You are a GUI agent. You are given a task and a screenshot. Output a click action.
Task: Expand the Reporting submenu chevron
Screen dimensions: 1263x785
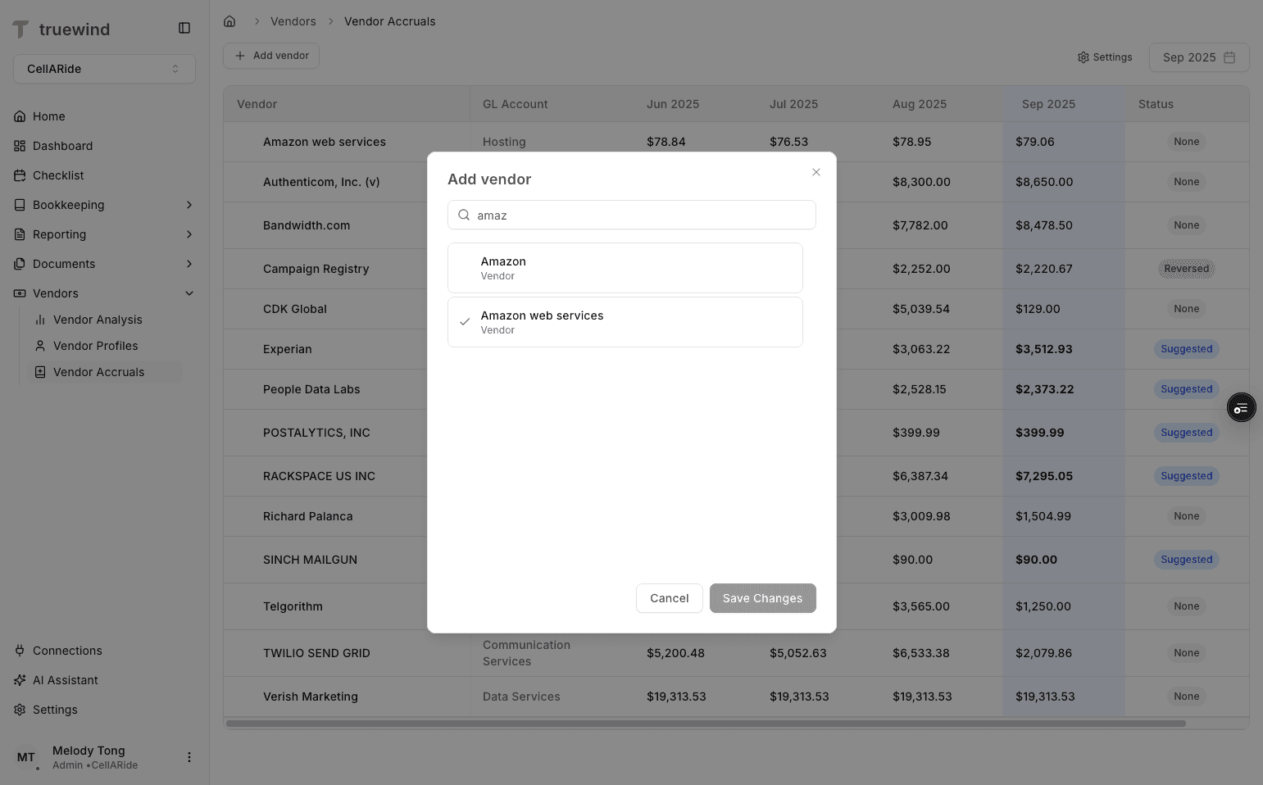pos(189,234)
